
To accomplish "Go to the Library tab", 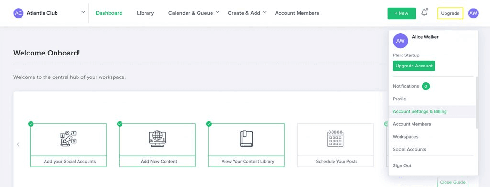I will click(x=145, y=13).
